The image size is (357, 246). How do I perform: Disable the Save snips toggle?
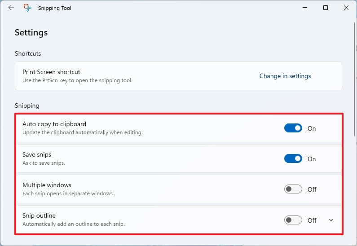[x=293, y=158]
